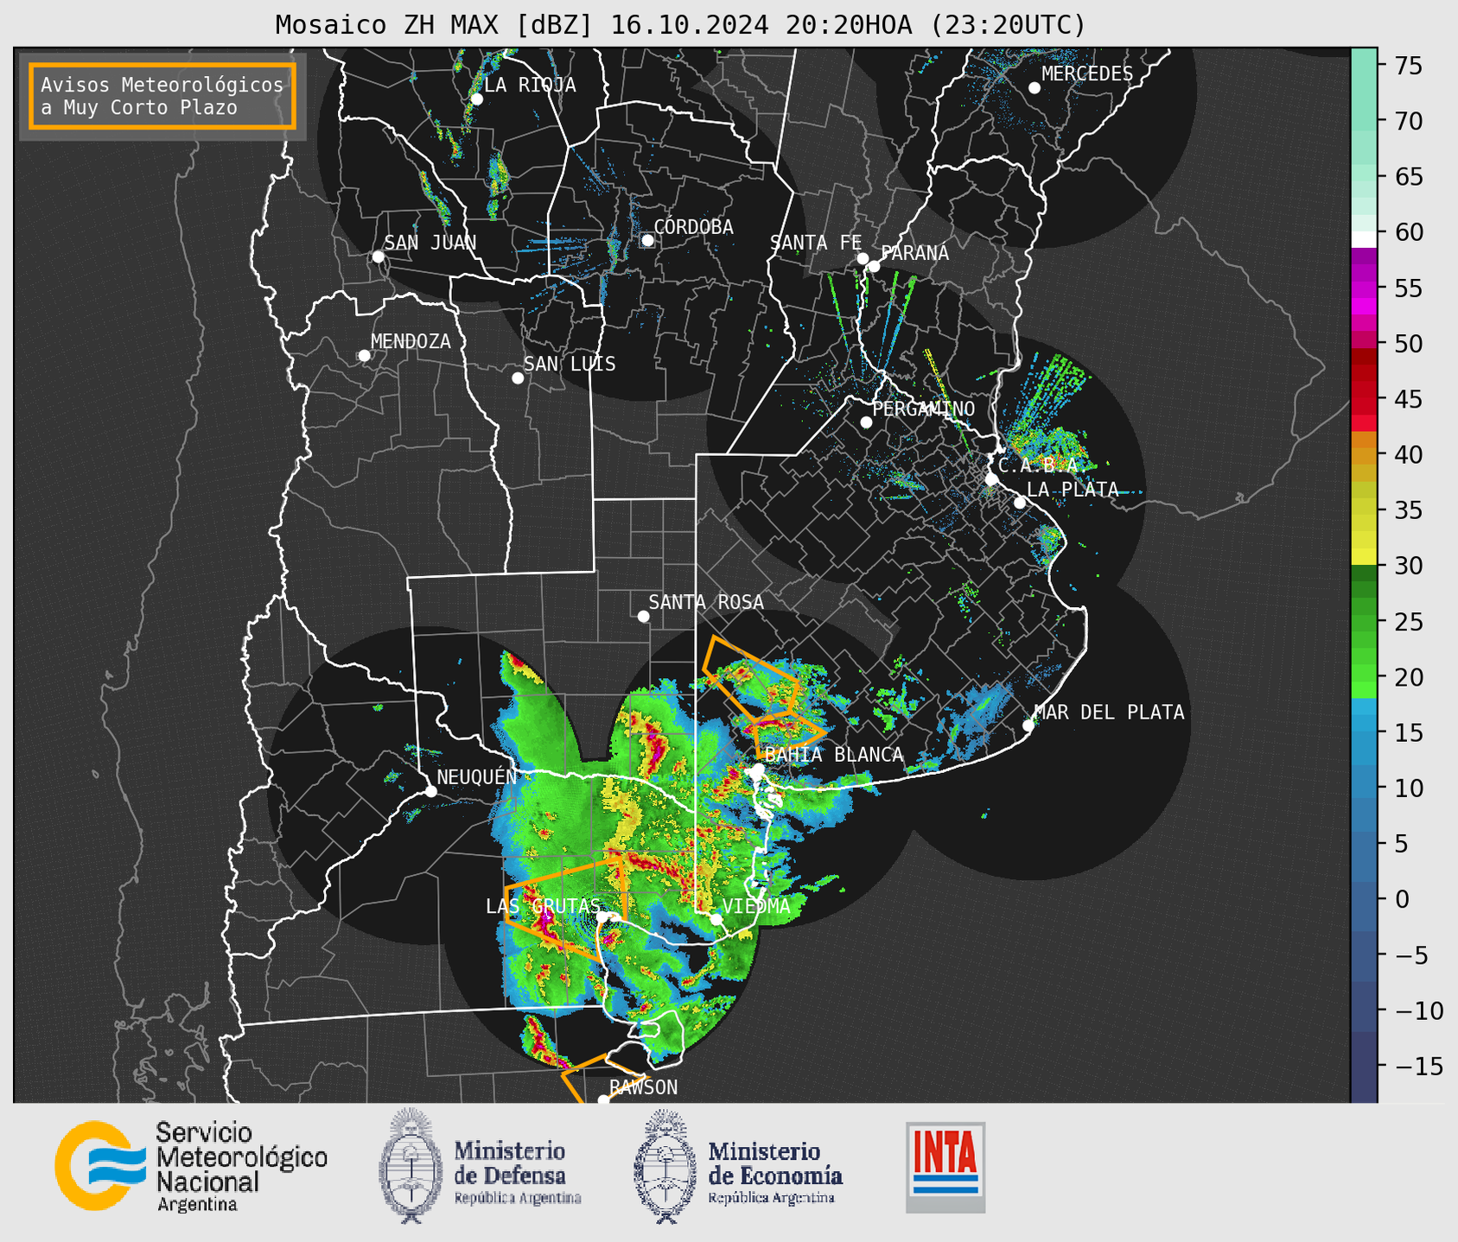Image resolution: width=1458 pixels, height=1242 pixels.
Task: Click the PARANÁ city label
Action: [x=914, y=253]
